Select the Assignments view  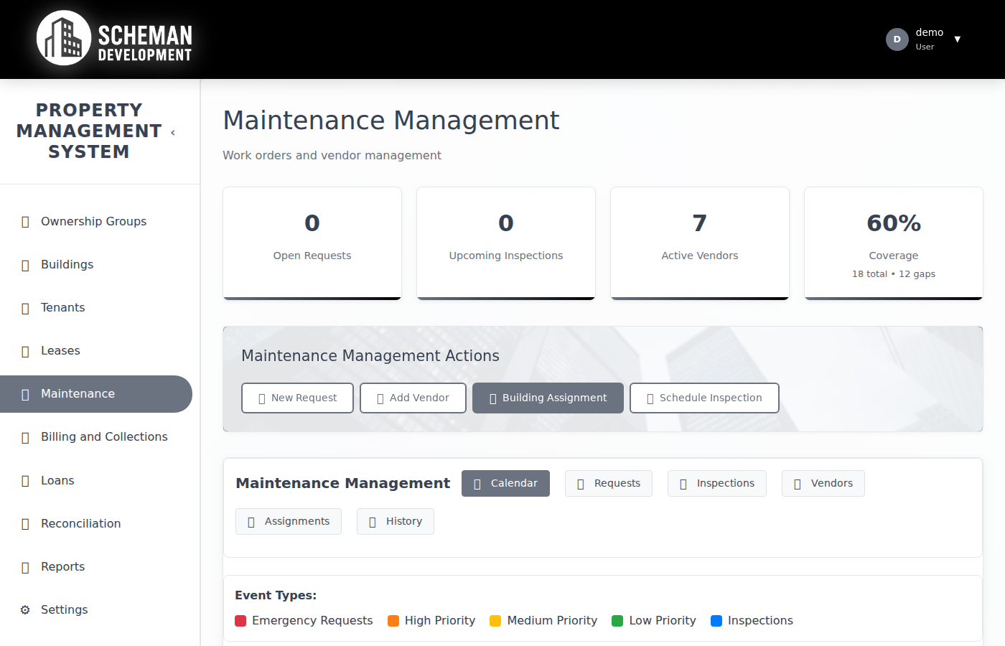point(288,521)
